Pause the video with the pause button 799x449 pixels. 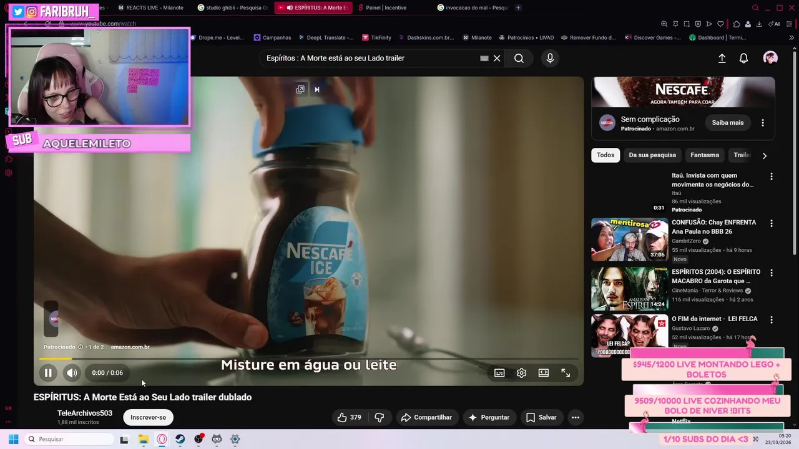click(48, 373)
